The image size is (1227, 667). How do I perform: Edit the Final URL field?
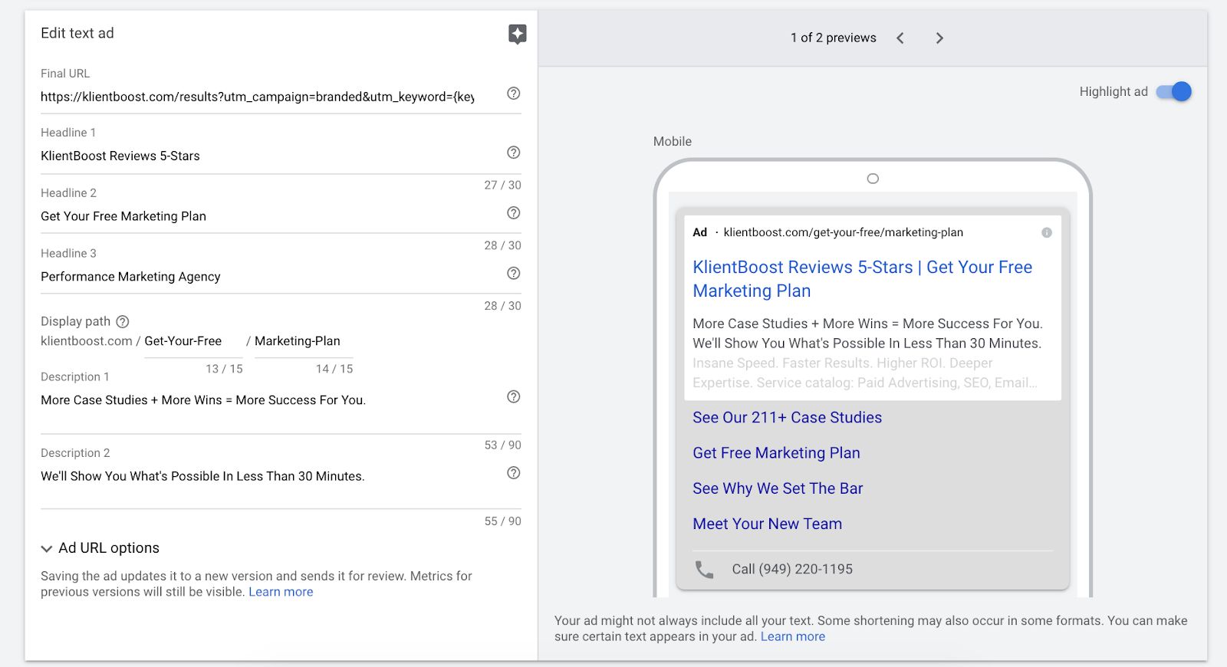258,97
